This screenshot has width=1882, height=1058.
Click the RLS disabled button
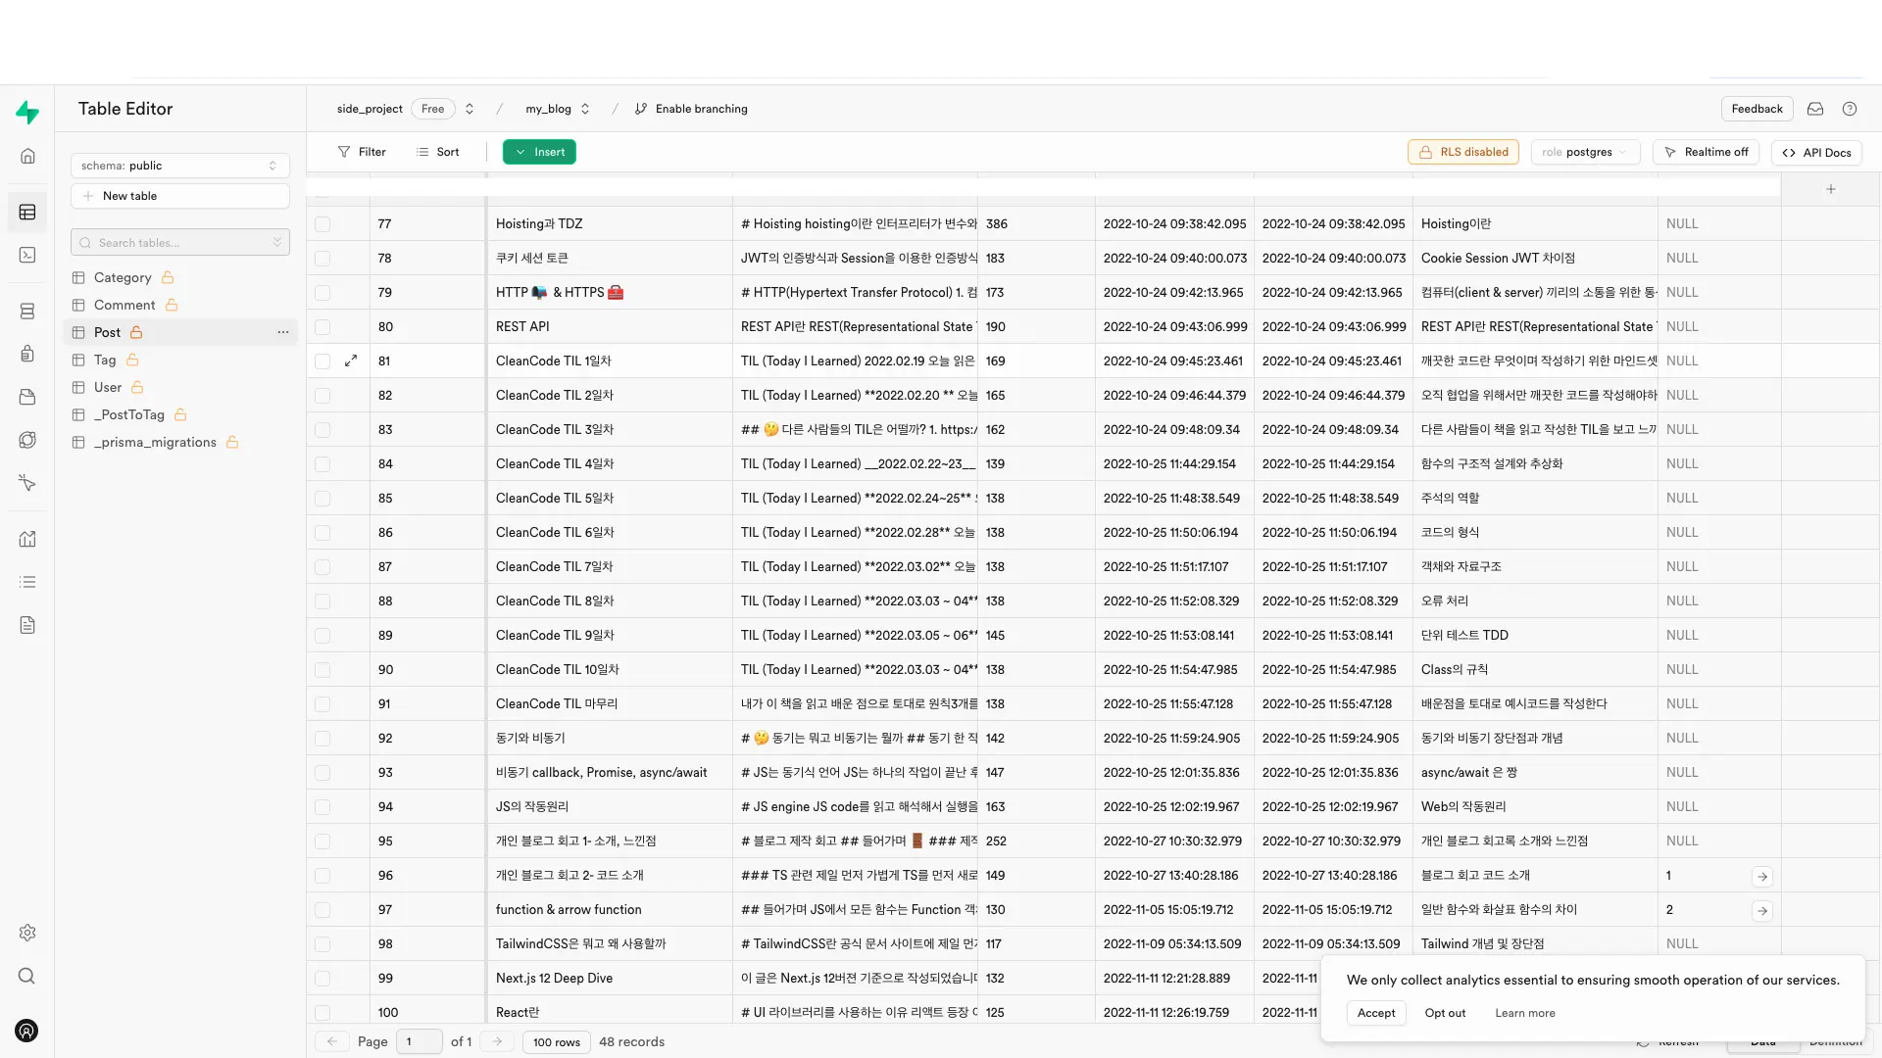point(1462,152)
